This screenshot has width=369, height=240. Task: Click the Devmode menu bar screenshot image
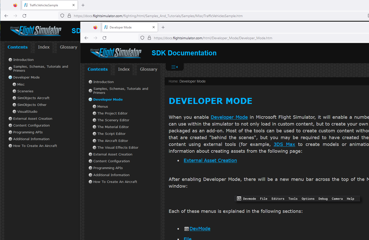(297, 199)
